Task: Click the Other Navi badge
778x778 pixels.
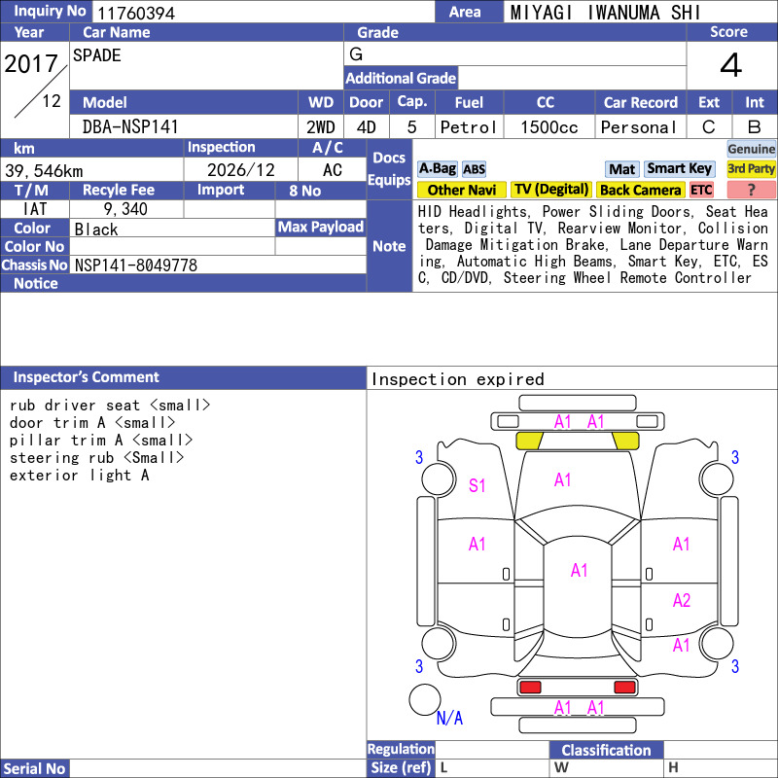Action: [461, 190]
